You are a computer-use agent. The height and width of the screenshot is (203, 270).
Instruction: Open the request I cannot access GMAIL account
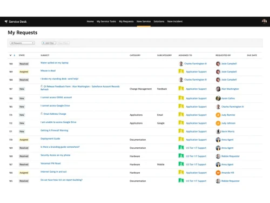pyautogui.click(x=56, y=97)
